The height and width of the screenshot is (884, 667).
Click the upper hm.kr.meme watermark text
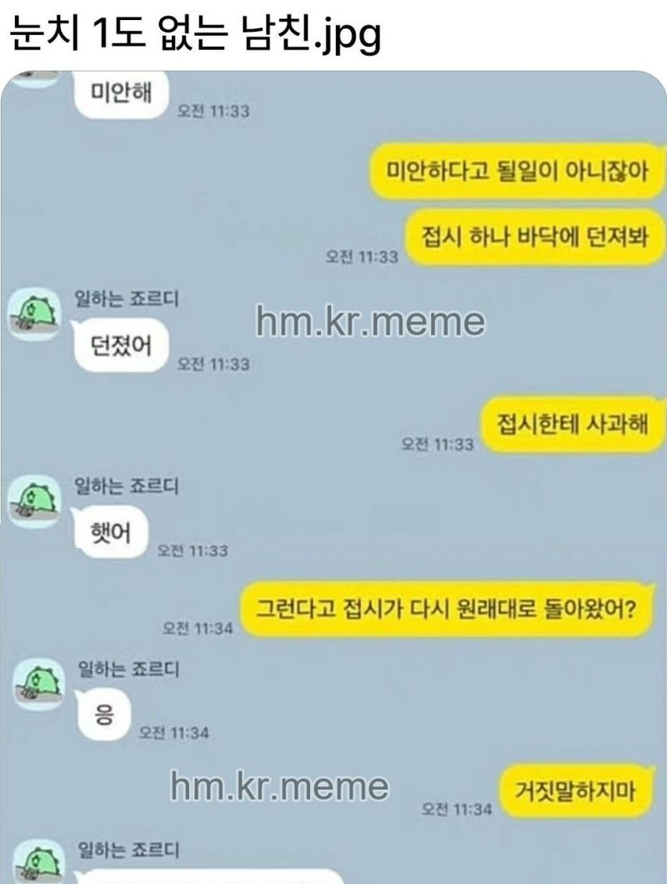[x=371, y=322]
